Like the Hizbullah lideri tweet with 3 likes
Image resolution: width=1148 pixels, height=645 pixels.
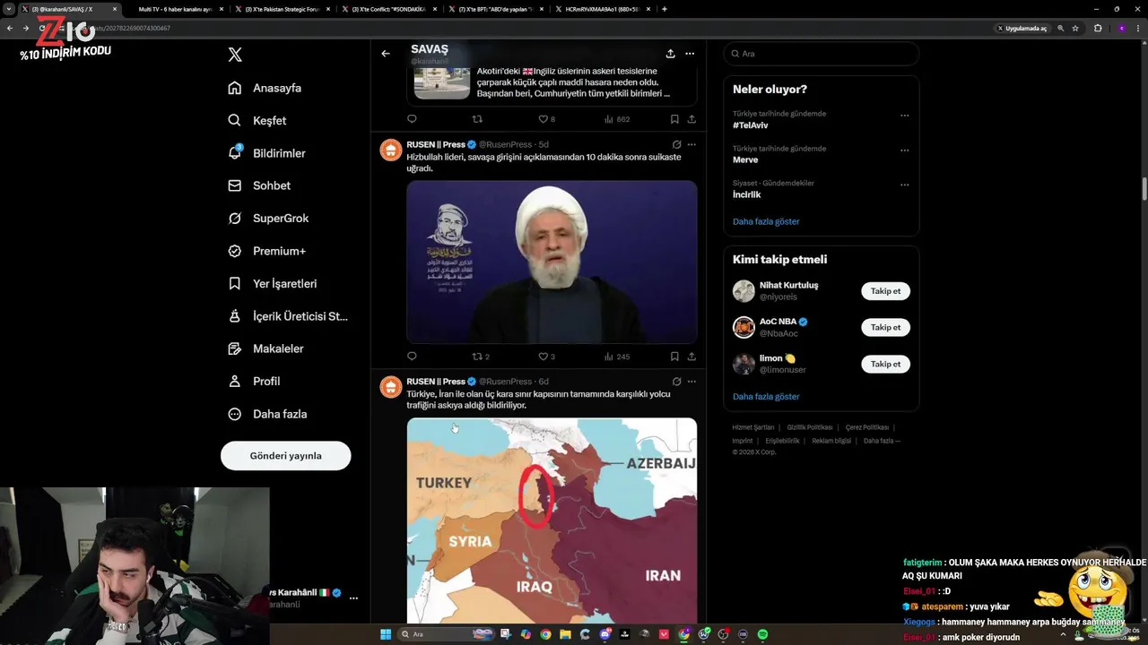tap(546, 357)
